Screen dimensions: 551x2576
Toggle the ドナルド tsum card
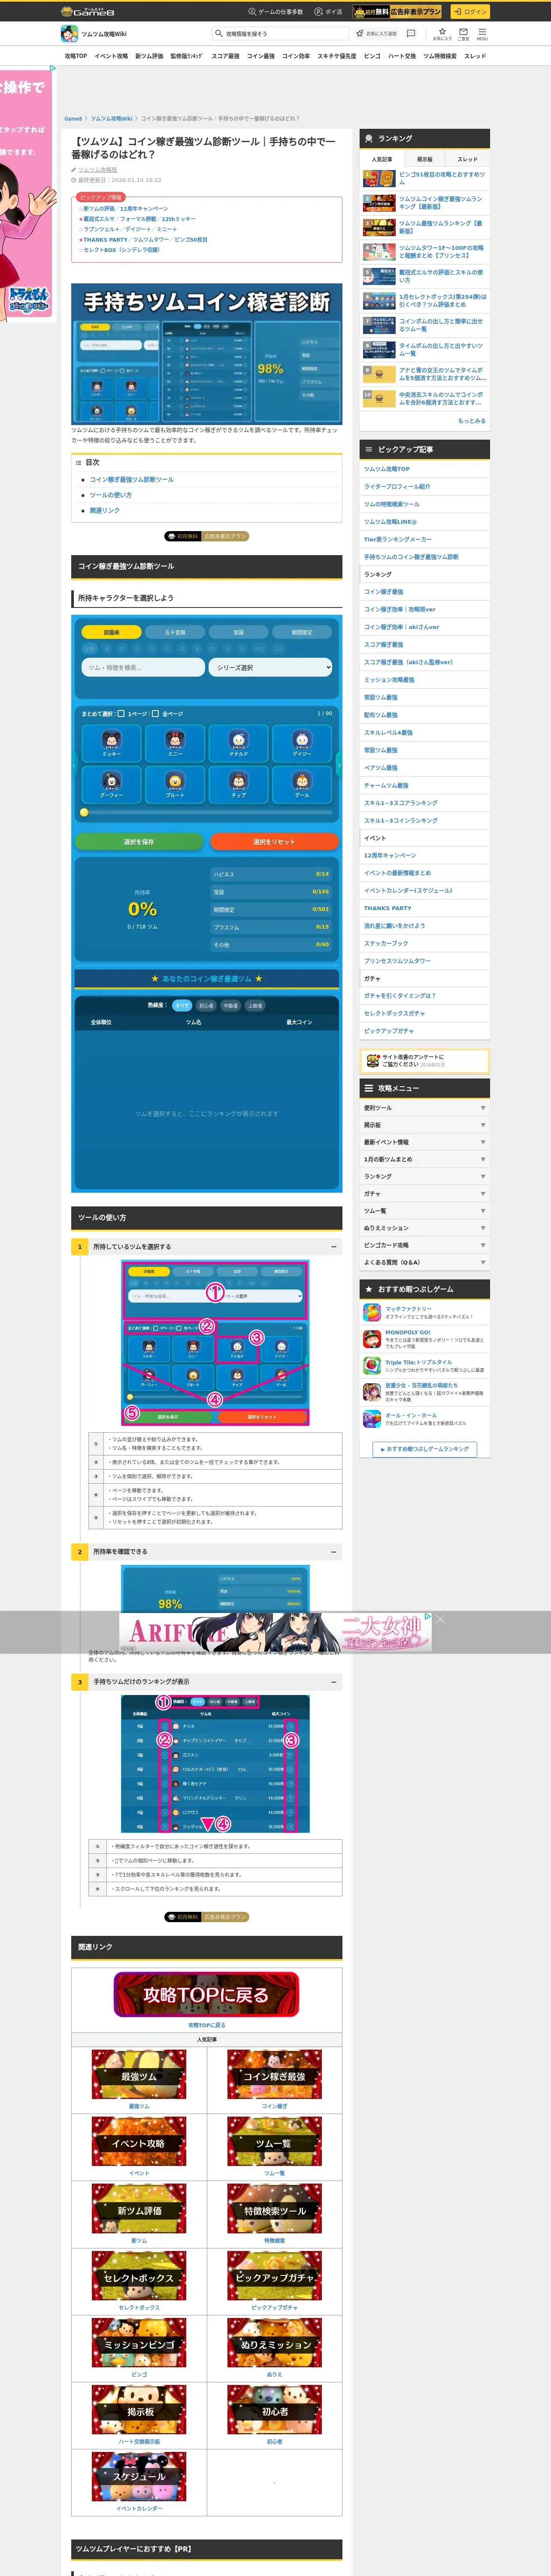click(239, 743)
